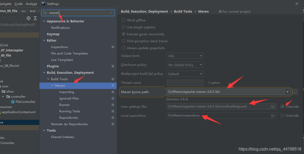Click project-level icon beside Plugins
Image resolution: width=304 pixels, height=154 pixels.
click(113, 66)
